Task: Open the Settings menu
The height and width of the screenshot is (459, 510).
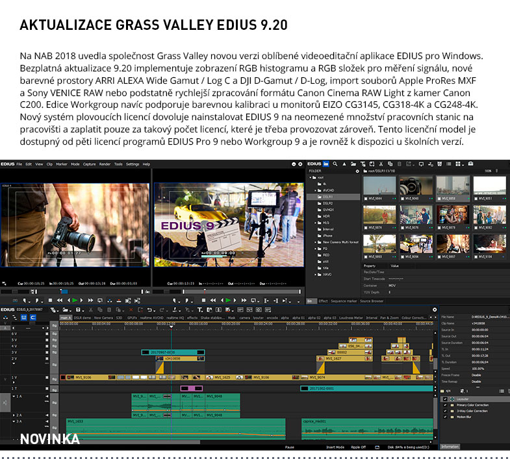Action: click(x=133, y=164)
